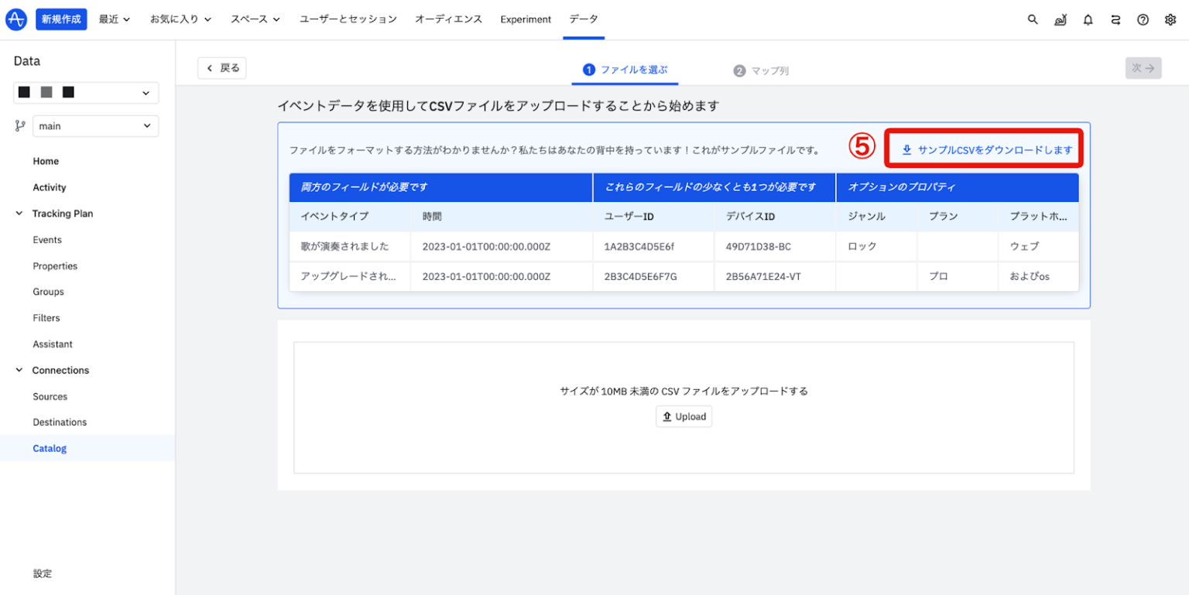Open the AI assistant icon in top bar
Screen dimensions: 1189x595
click(x=1061, y=19)
